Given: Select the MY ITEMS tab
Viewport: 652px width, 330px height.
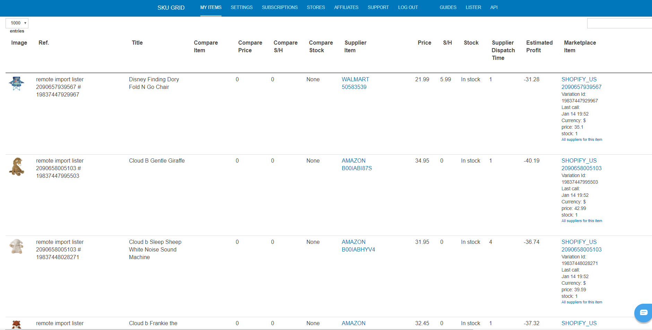Looking at the screenshot, I should (211, 7).
